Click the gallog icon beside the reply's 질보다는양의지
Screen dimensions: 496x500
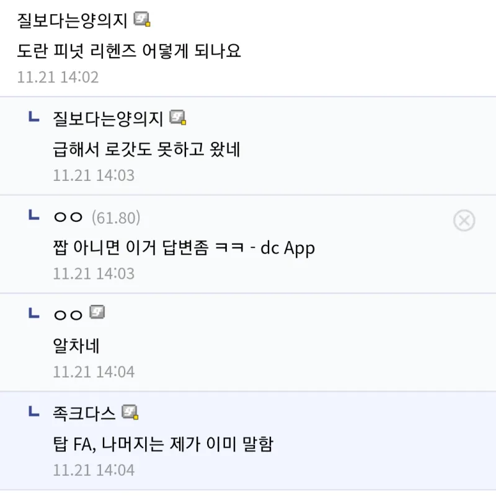pos(179,118)
